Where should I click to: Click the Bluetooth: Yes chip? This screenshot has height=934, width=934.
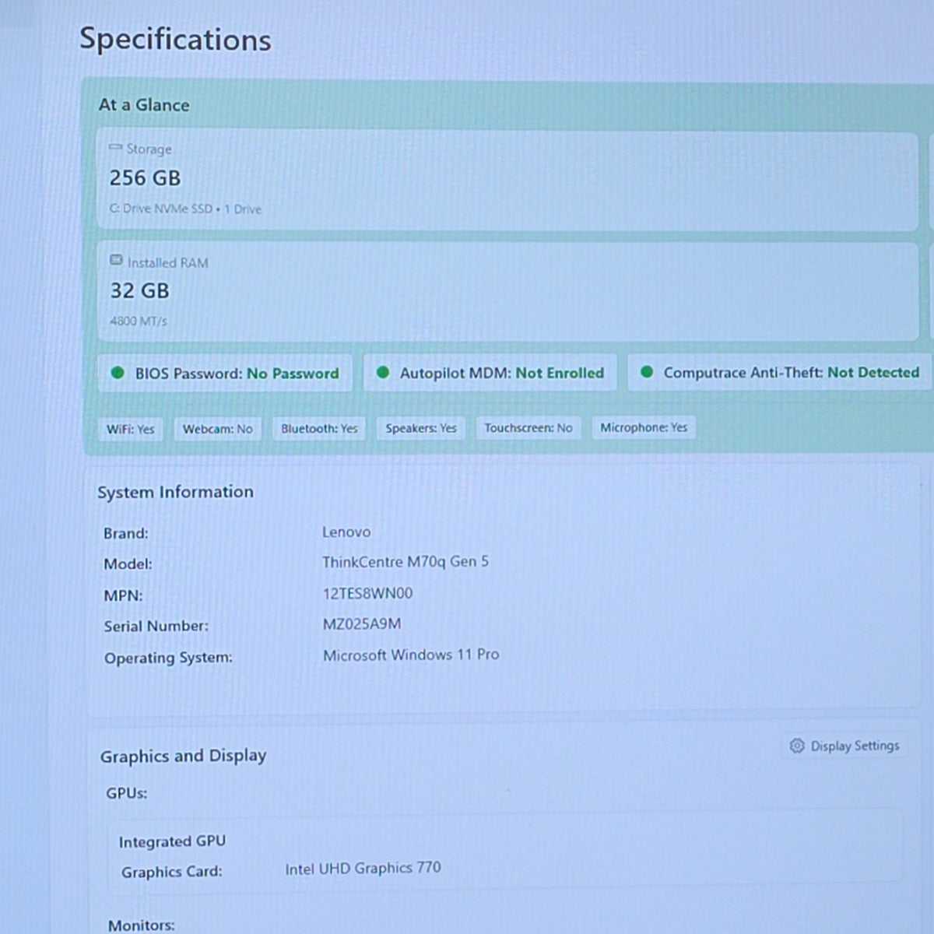319,428
